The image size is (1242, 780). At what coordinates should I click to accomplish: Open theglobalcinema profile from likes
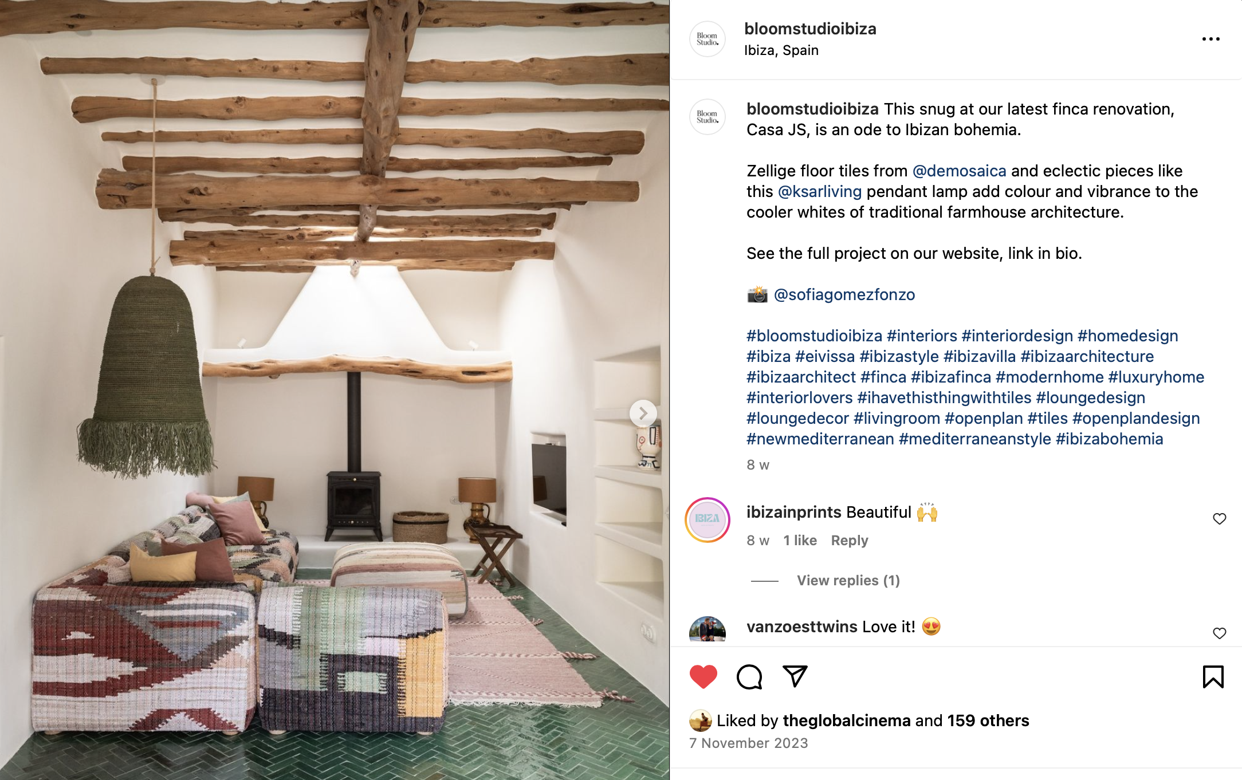(x=846, y=720)
